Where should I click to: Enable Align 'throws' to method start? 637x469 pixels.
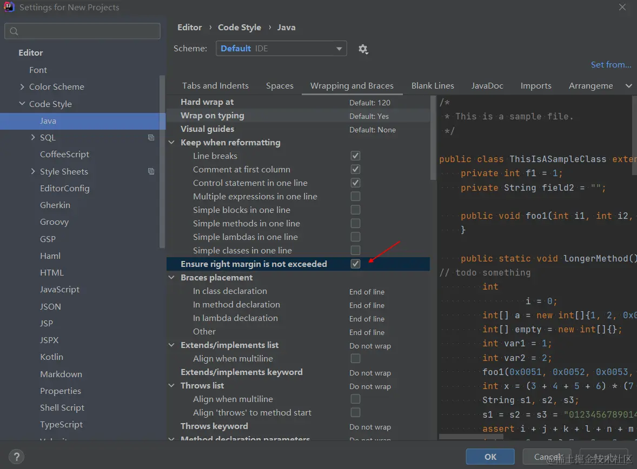(x=355, y=413)
